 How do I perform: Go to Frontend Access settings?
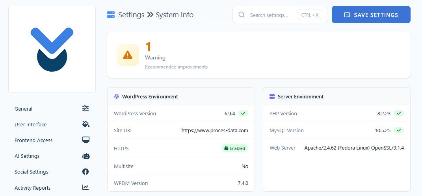52,140
